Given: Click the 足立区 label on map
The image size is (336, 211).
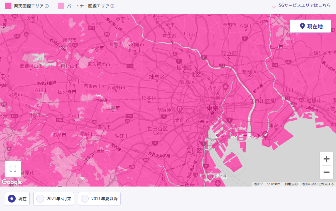Looking at the screenshot, I should tap(229, 53).
